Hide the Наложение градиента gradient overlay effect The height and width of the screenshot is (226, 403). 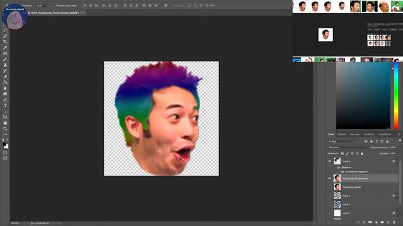[343, 171]
